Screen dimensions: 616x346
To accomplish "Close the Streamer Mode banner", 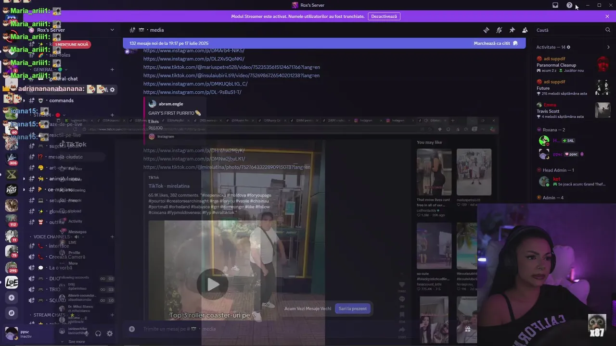I will 607,16.
